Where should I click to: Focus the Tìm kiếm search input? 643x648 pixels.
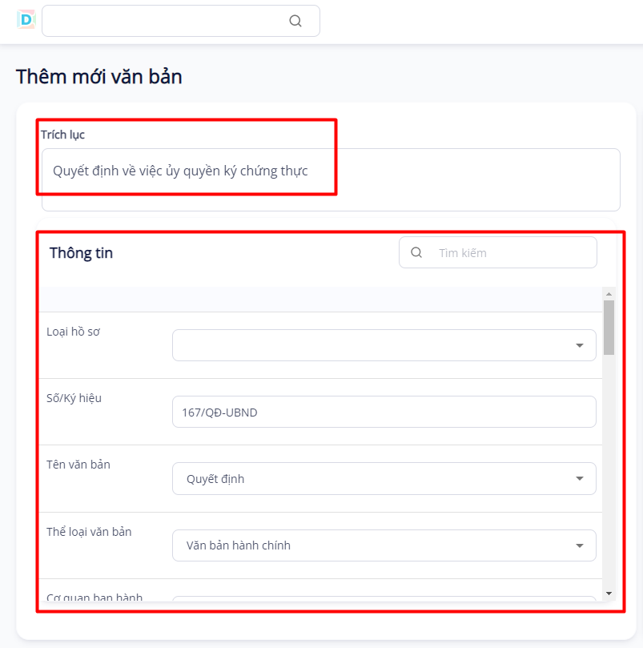512,252
